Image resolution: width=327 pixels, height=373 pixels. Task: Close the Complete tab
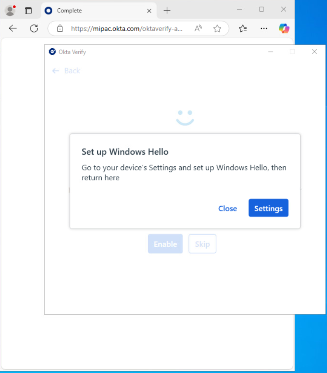[x=149, y=11]
